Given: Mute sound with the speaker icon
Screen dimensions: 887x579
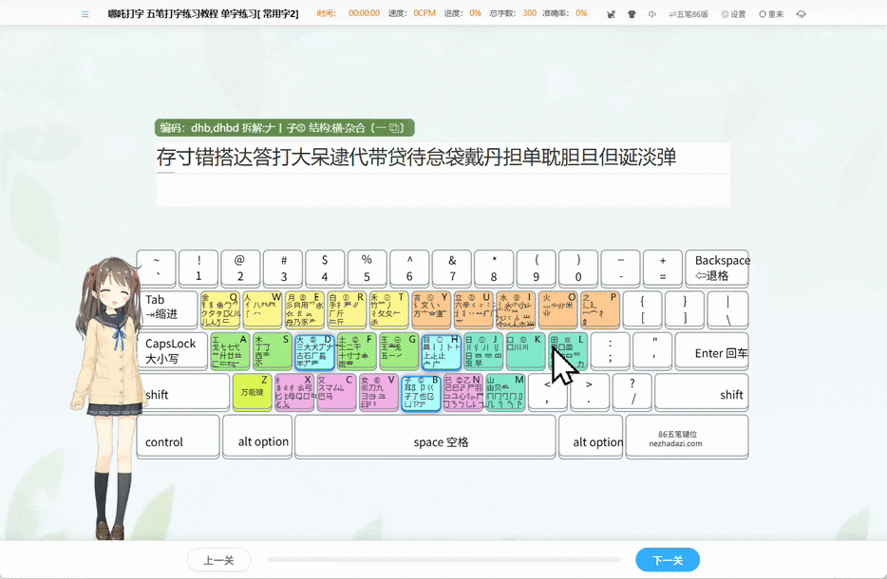Looking at the screenshot, I should (x=652, y=14).
